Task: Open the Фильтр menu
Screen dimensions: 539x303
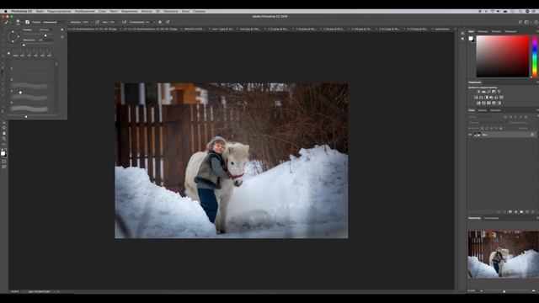Action: (x=147, y=11)
